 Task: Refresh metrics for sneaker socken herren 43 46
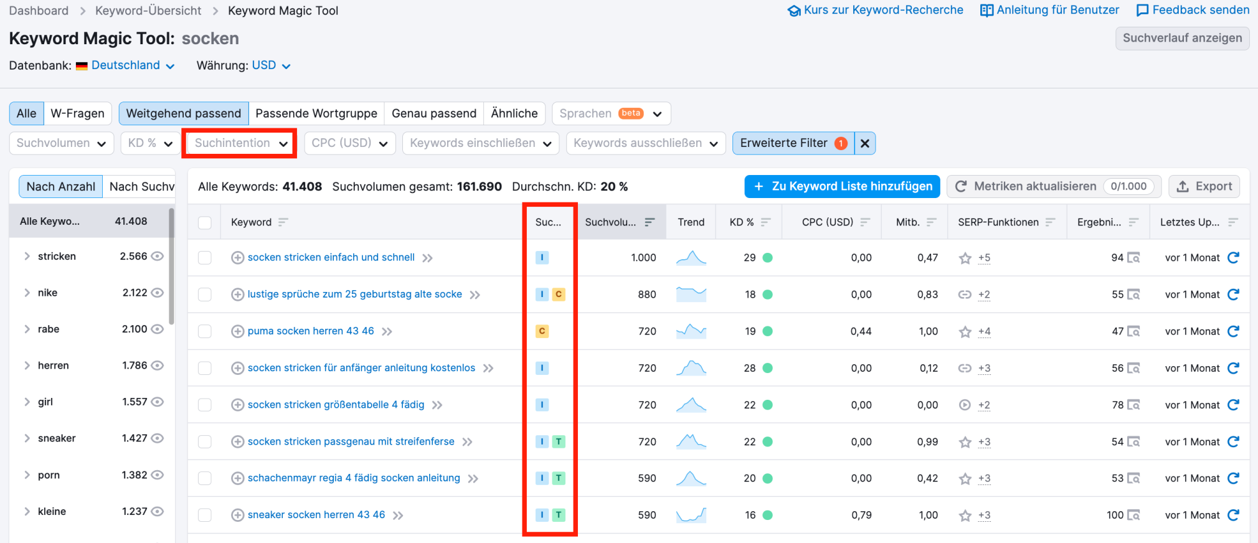pos(1233,515)
